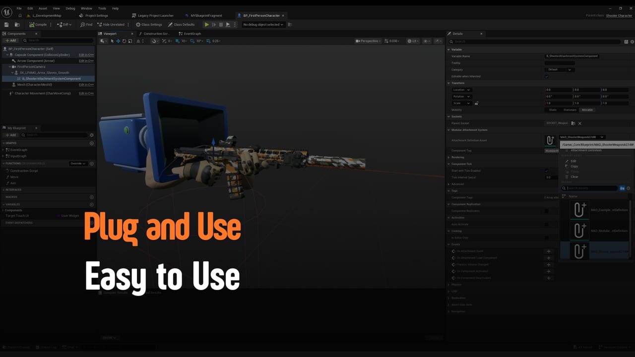
Task: Start Play in Editor with green arrow
Action: pyautogui.click(x=207, y=24)
